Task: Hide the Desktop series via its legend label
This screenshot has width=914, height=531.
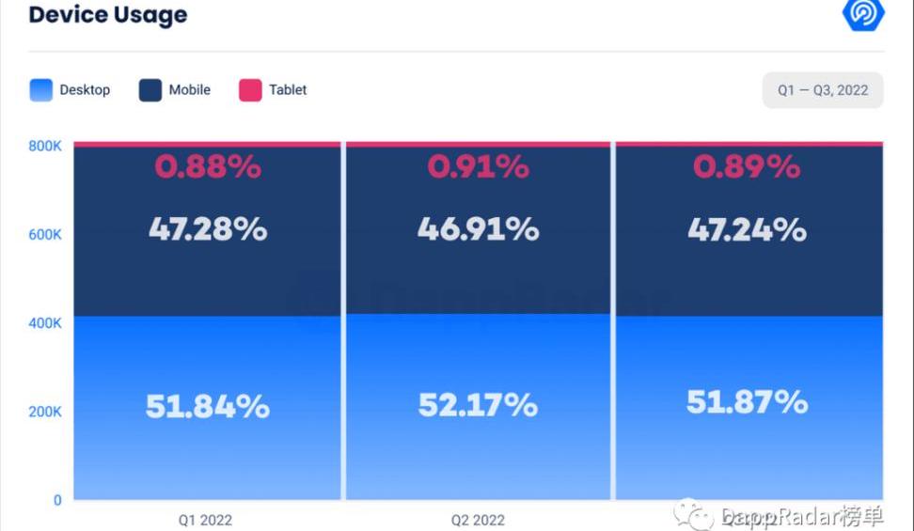Action: [85, 90]
